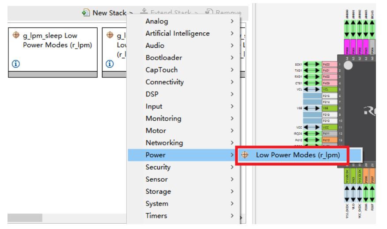This screenshot has width=387, height=229.
Task: Select VCC_DCDC pin at chip bottom
Action: (x=359, y=176)
